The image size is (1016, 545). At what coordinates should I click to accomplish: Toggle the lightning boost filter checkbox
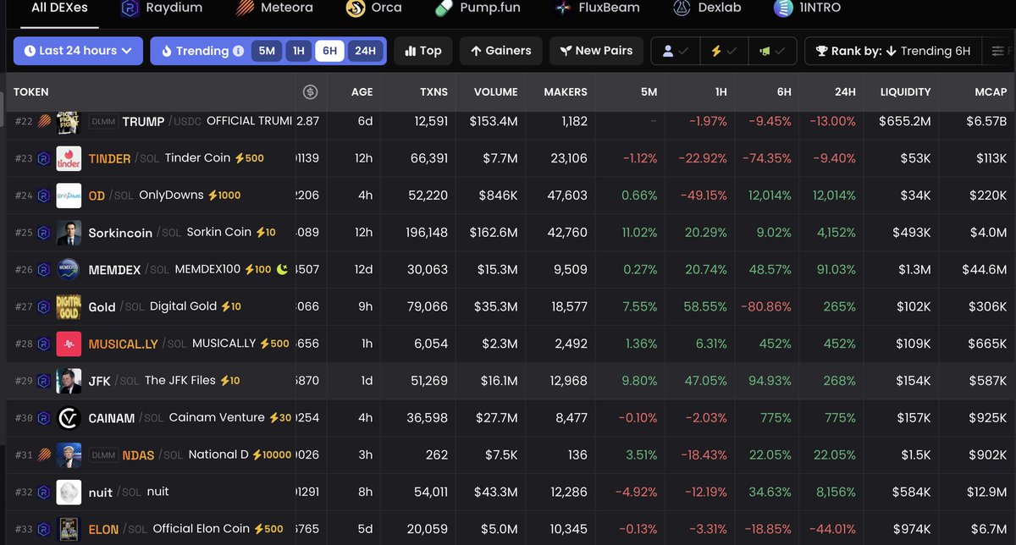pyautogui.click(x=724, y=51)
